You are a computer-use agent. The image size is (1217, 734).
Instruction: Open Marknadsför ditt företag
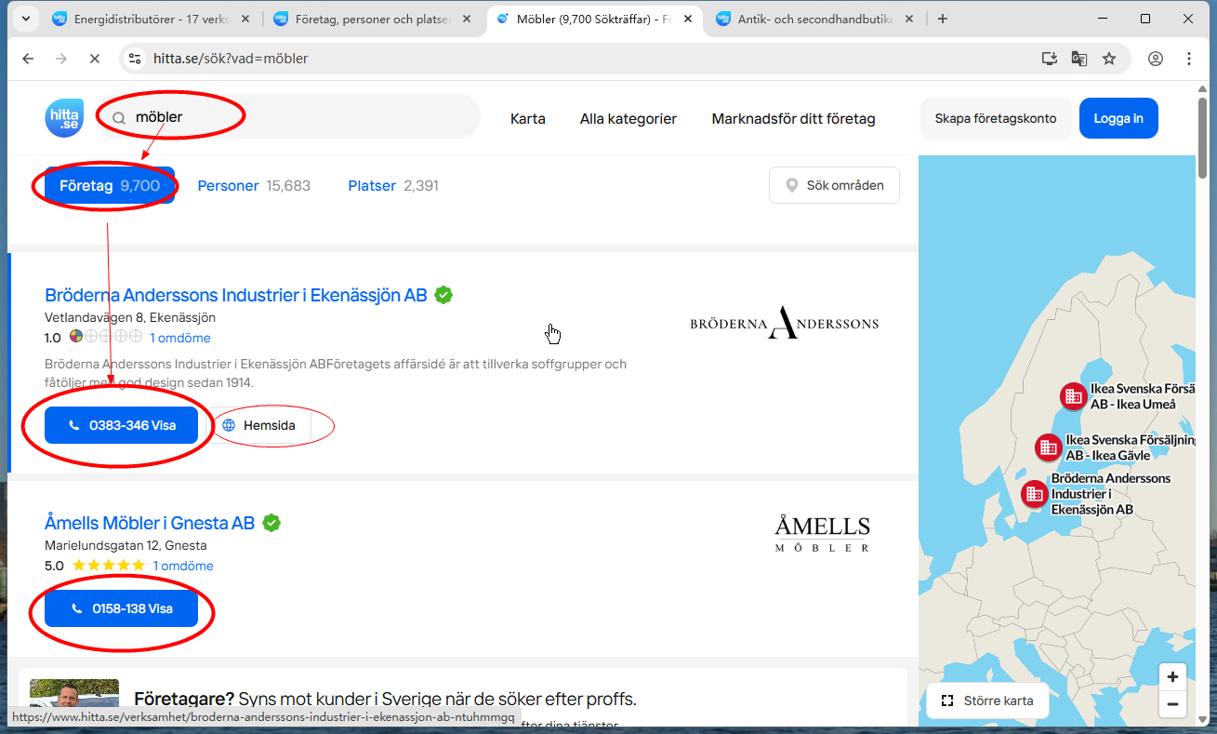pos(793,118)
